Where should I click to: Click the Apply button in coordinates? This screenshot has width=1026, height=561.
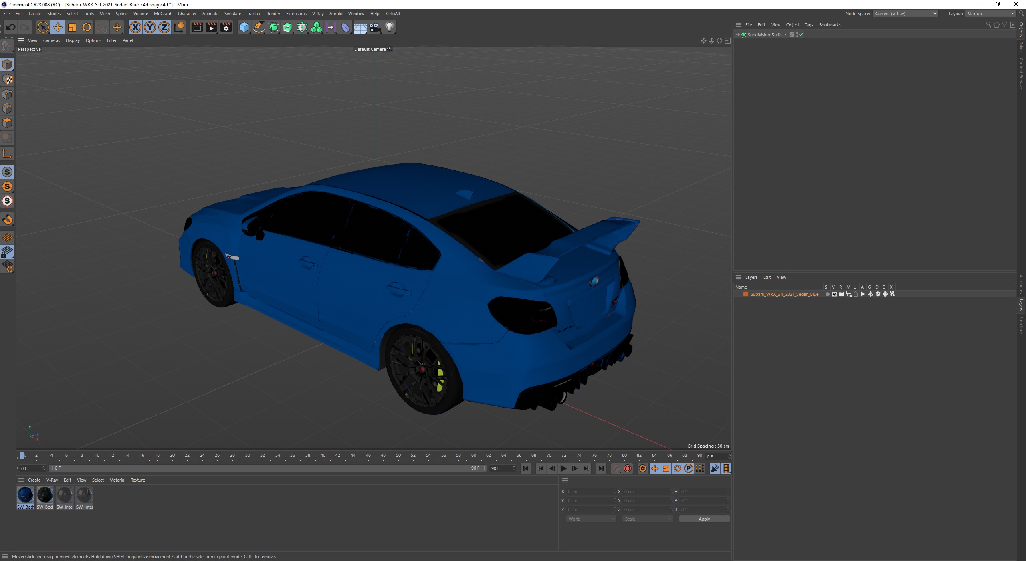tap(704, 519)
